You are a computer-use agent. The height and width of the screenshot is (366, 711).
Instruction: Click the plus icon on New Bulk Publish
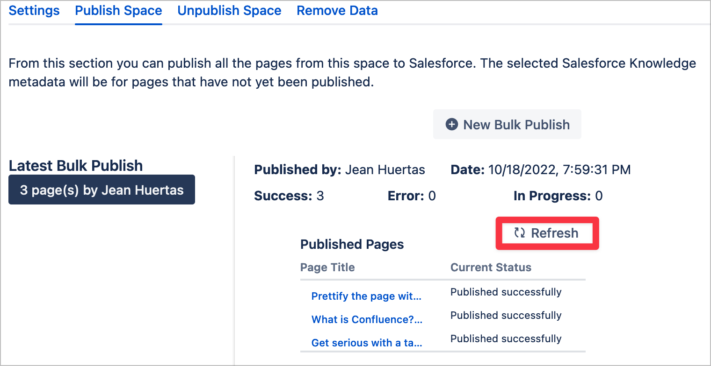point(451,125)
